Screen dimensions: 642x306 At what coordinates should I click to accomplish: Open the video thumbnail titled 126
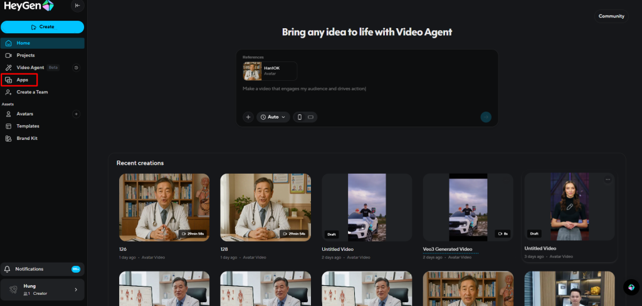[164, 208]
